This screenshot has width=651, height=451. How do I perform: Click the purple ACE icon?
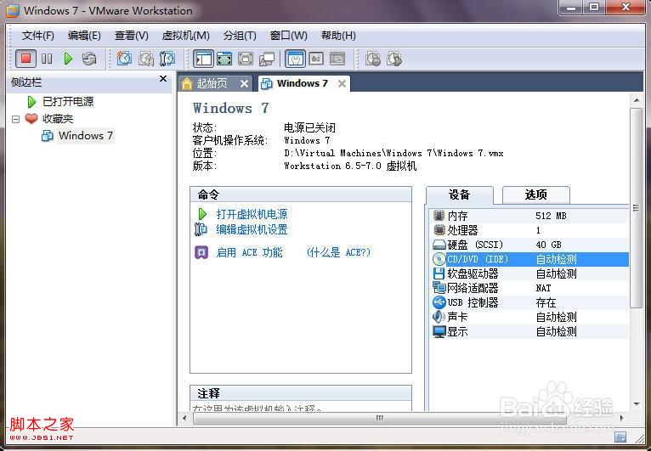[x=201, y=252]
